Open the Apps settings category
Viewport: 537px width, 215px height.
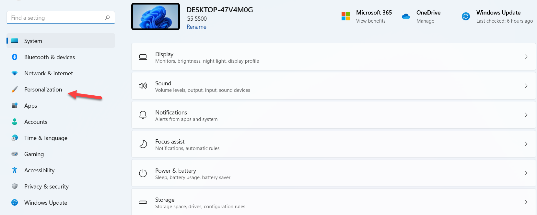pos(31,106)
